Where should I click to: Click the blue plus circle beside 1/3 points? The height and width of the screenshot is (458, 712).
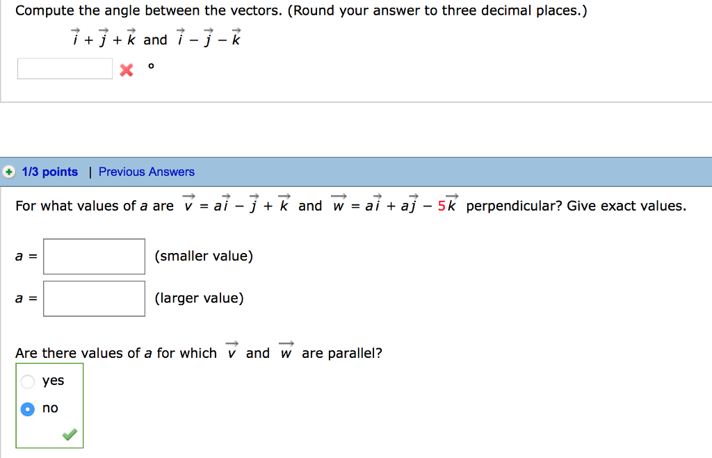coord(8,171)
